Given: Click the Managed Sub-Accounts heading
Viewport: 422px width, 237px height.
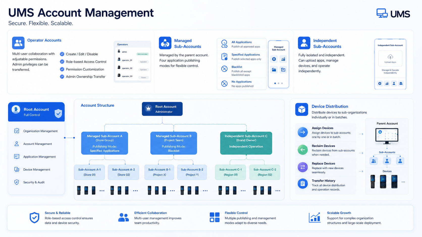Looking at the screenshot, I should (x=188, y=43).
